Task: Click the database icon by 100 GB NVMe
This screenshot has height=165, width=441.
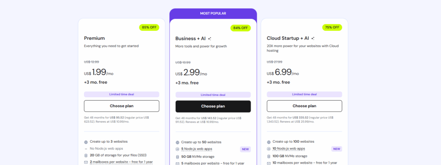Action: click(269, 156)
